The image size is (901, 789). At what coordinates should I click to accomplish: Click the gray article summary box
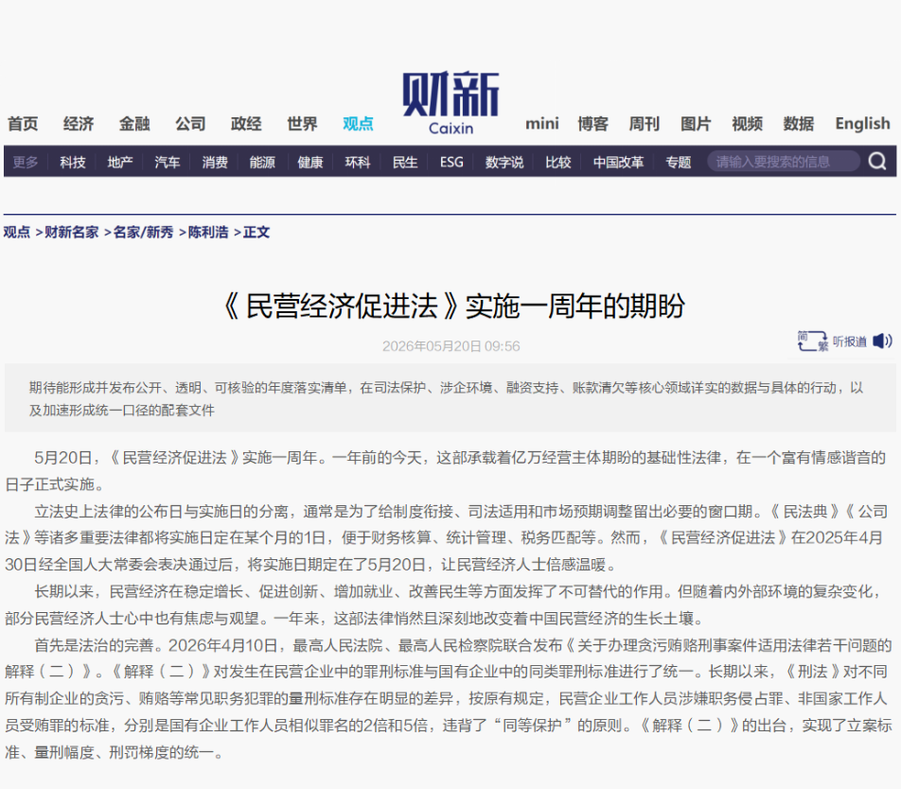click(450, 398)
